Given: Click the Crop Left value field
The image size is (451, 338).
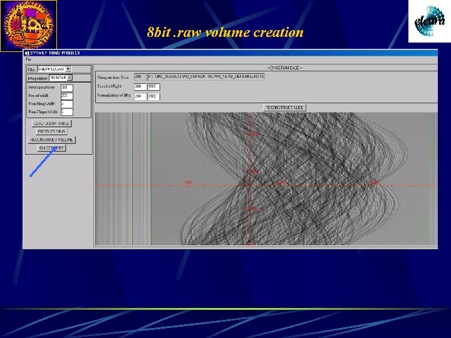Looking at the screenshot, I should 140,86.
